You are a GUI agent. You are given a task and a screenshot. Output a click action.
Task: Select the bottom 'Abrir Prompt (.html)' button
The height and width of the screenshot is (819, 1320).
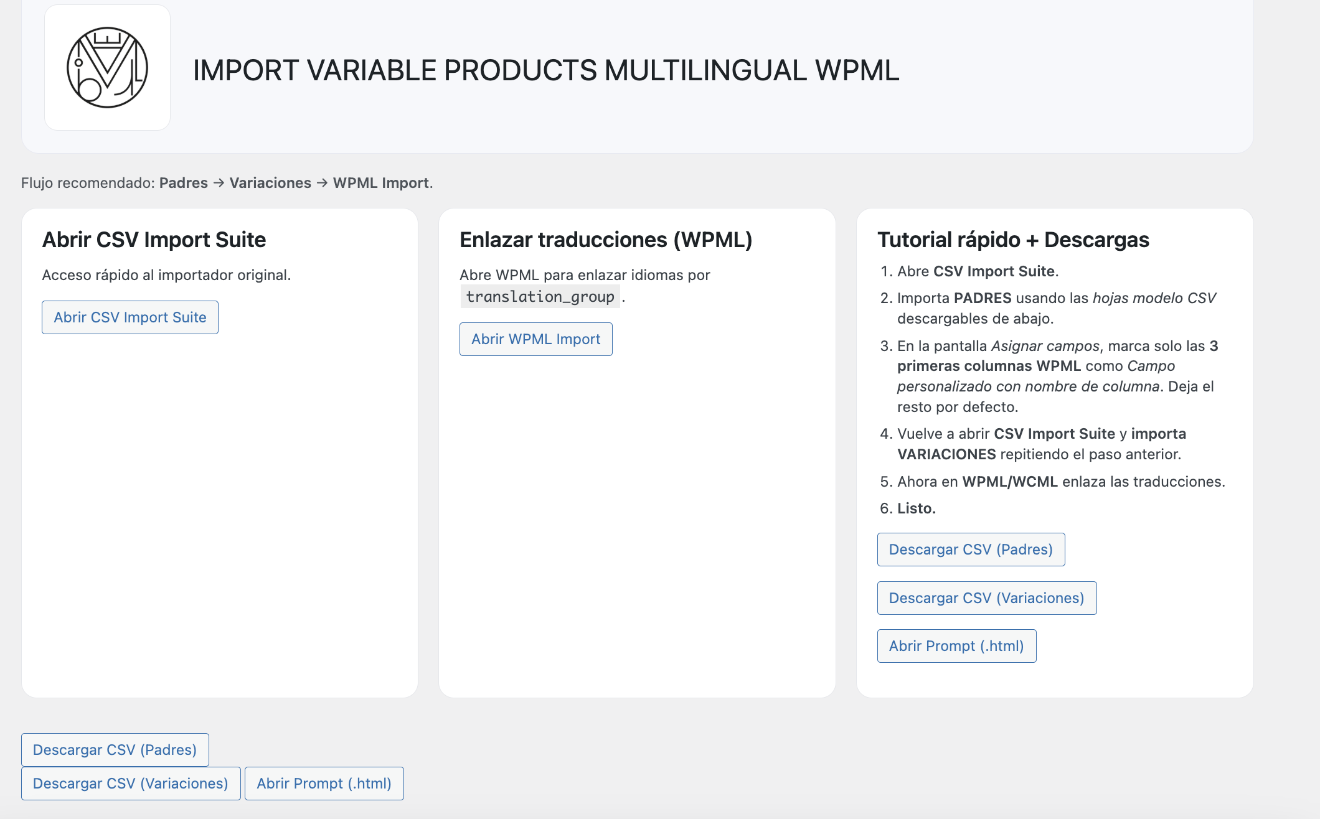(x=324, y=784)
